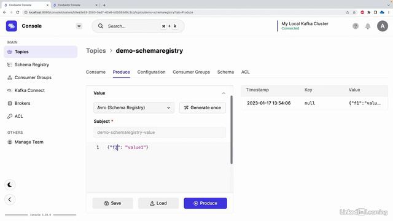Open the user avatar A menu
This screenshot has width=393, height=221.
383,26
